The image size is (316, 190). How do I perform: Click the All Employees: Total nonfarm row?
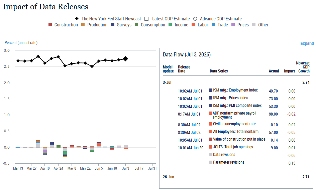pyautogui.click(x=237, y=132)
